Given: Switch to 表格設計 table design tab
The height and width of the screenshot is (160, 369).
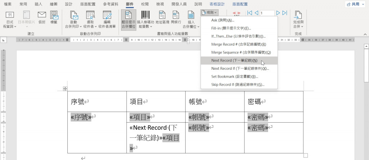Looking at the screenshot, I should click(x=217, y=4).
